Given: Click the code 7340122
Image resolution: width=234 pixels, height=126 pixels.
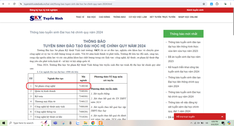Looking at the screenshot, I should click(x=83, y=101).
